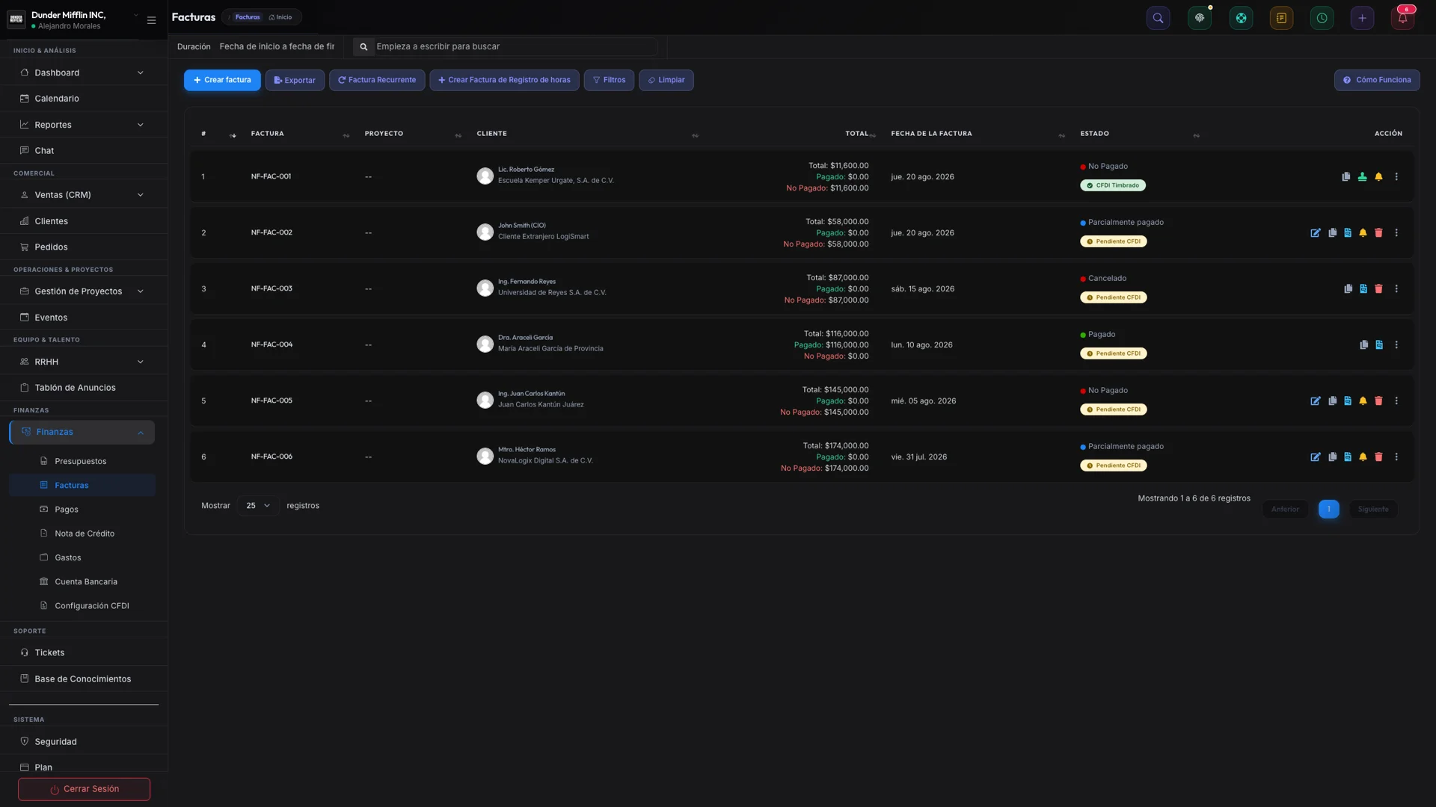The image size is (1436, 807).
Task: Click the fingerprint attendance icon
Action: 1200,18
